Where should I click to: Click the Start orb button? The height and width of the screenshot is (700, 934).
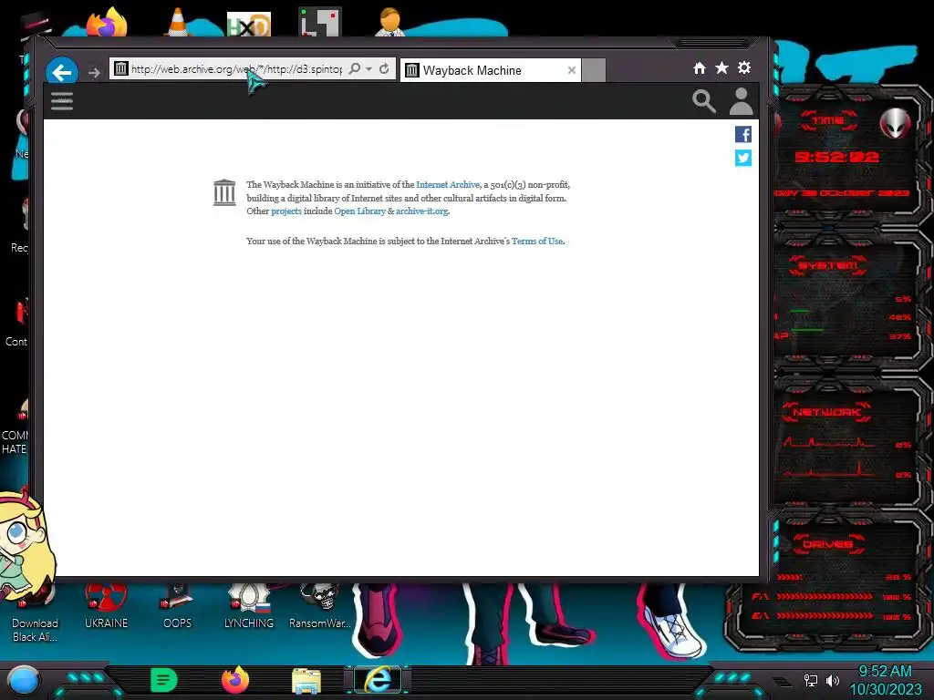[x=24, y=680]
